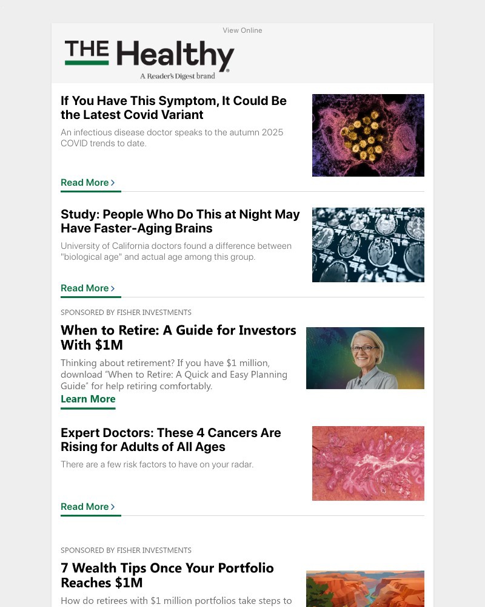Click the Reader's Digest brand tagline
Image resolution: width=485 pixels, height=607 pixels.
pos(178,76)
